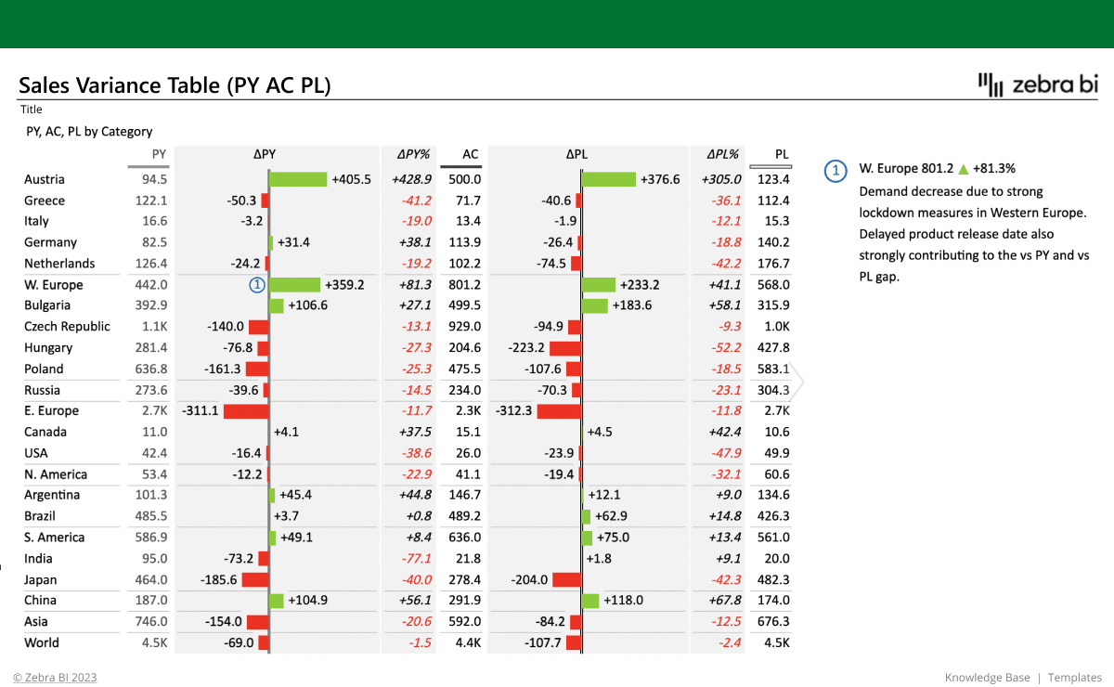
Task: Click the ΔPY column header
Action: [x=265, y=155]
